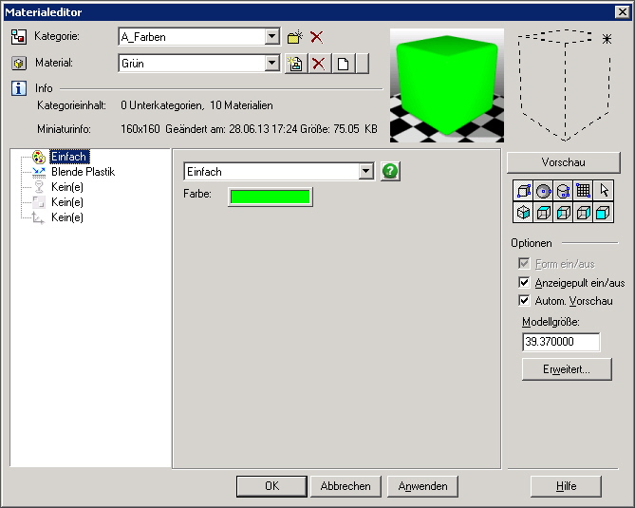This screenshot has height=508, width=635.
Task: Click the axis displacement icon in tree
Action: point(39,217)
